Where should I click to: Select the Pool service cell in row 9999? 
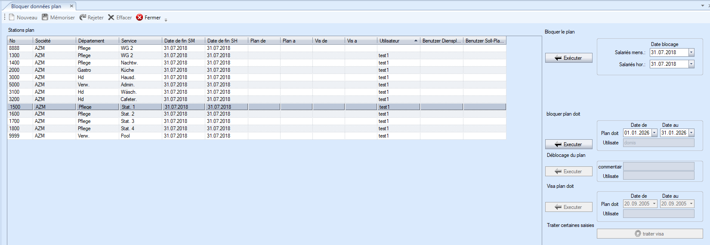pos(141,136)
